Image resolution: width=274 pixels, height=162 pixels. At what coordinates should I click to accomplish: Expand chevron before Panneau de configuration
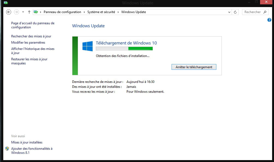40,12
